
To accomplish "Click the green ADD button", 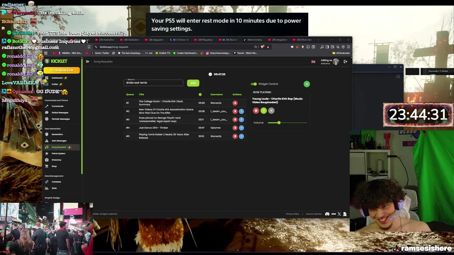I will 193,83.
